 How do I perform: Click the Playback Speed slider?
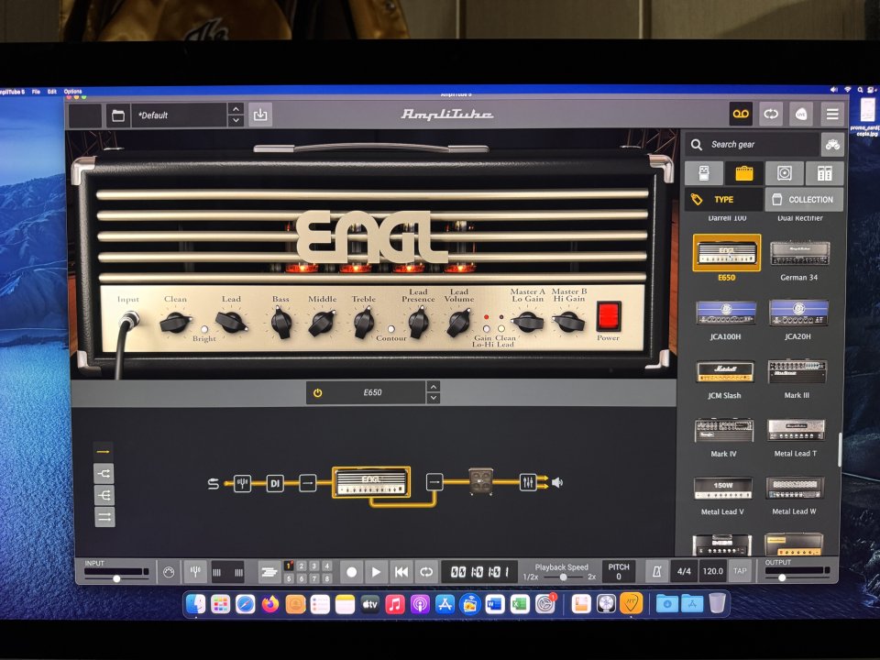coord(562,577)
